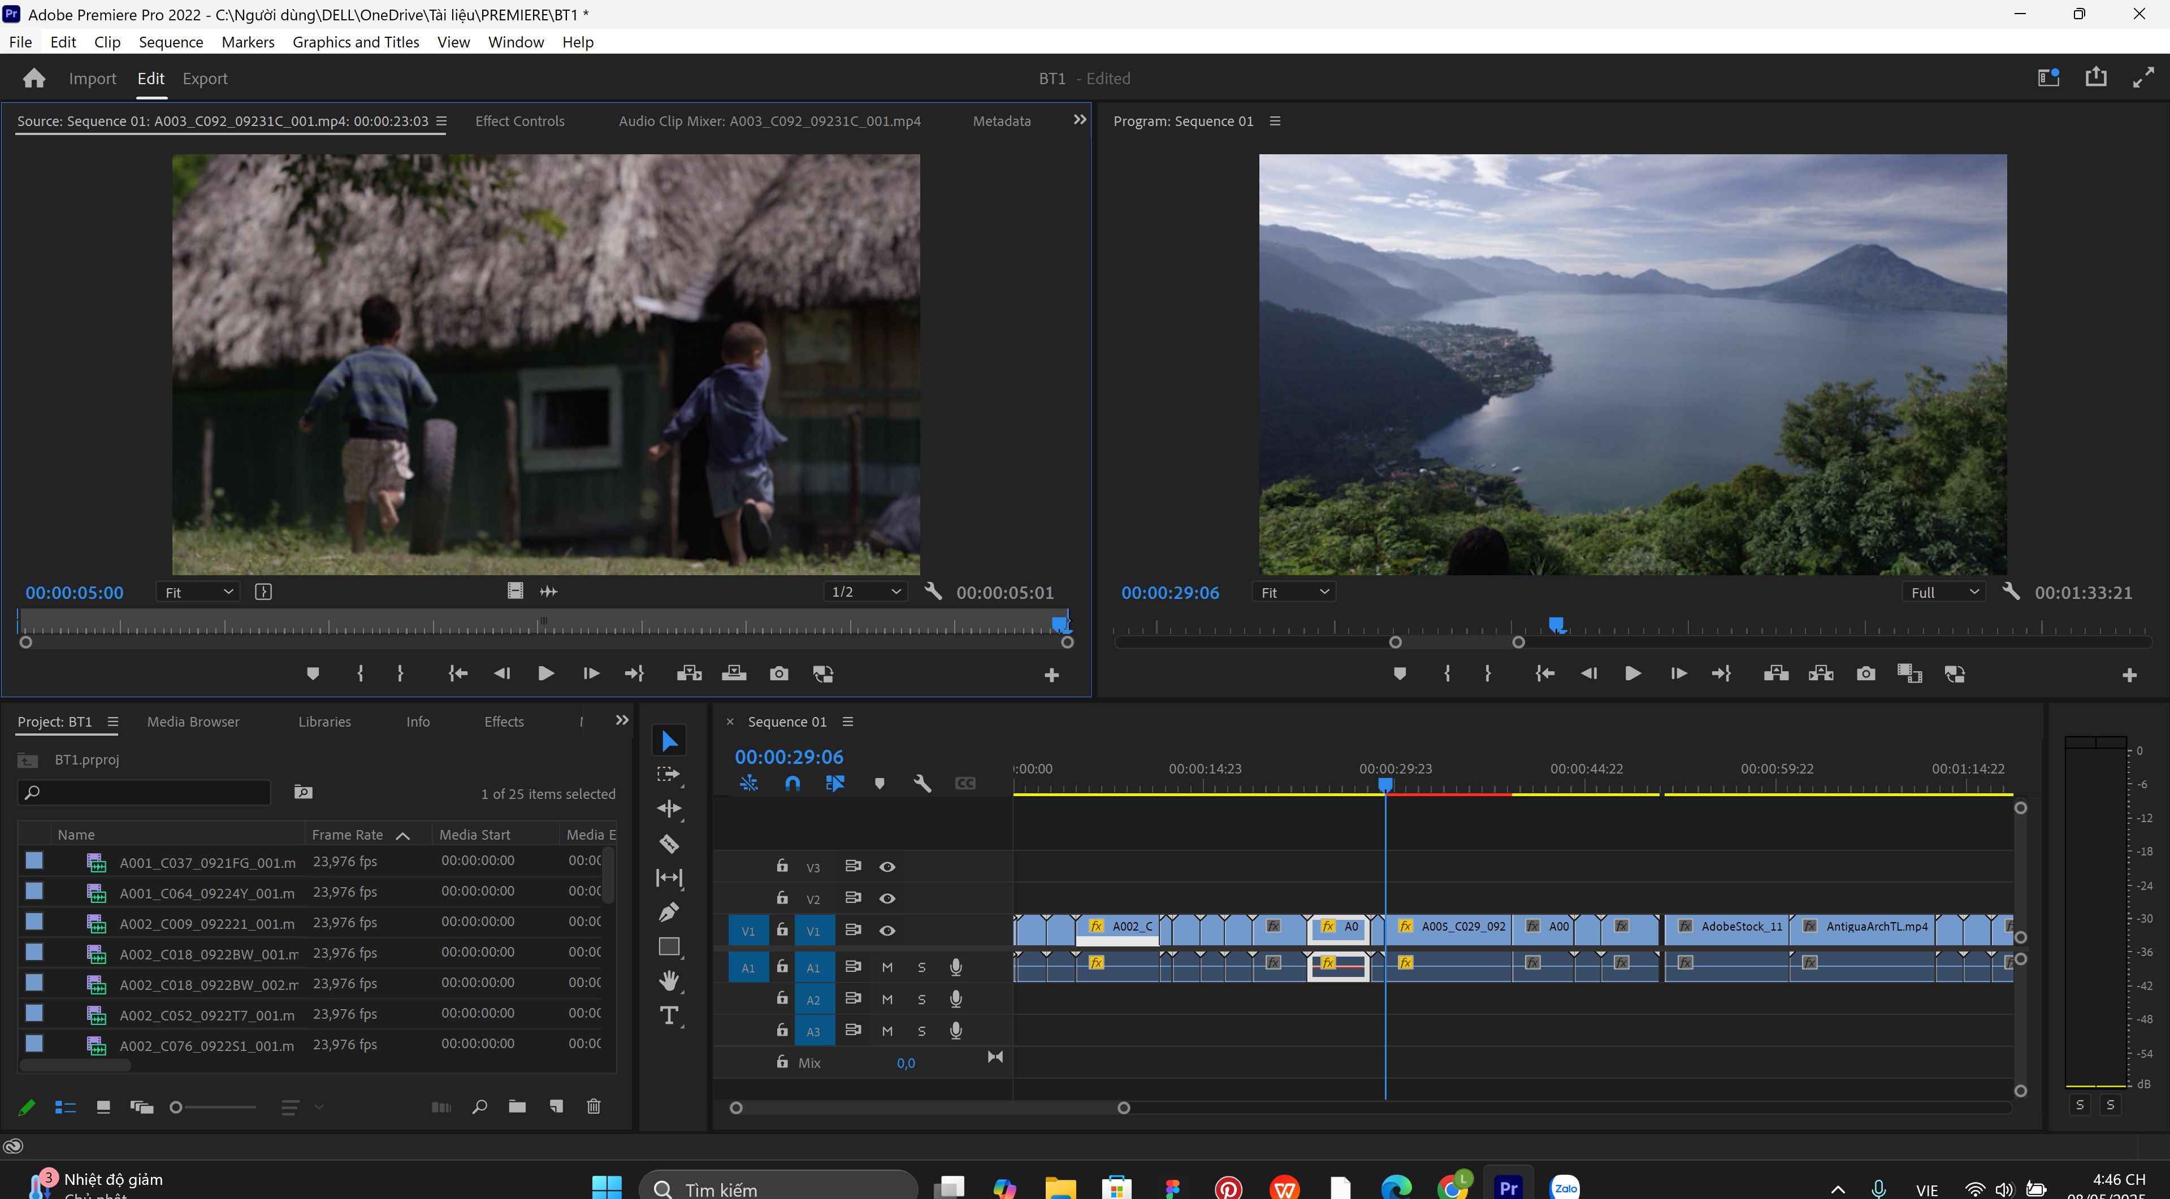Switch to Import workspace

click(92, 79)
